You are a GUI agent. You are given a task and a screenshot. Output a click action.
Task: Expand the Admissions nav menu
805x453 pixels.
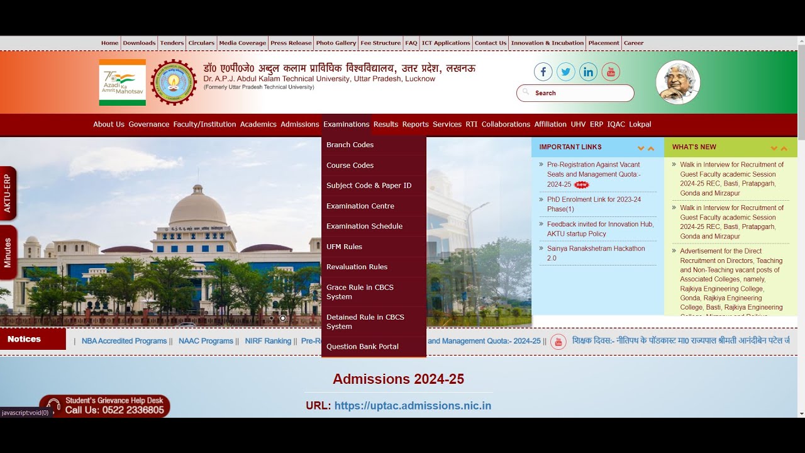click(x=300, y=124)
